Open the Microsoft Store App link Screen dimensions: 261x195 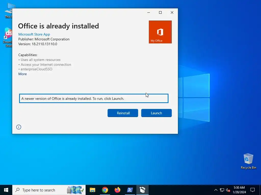34,34
